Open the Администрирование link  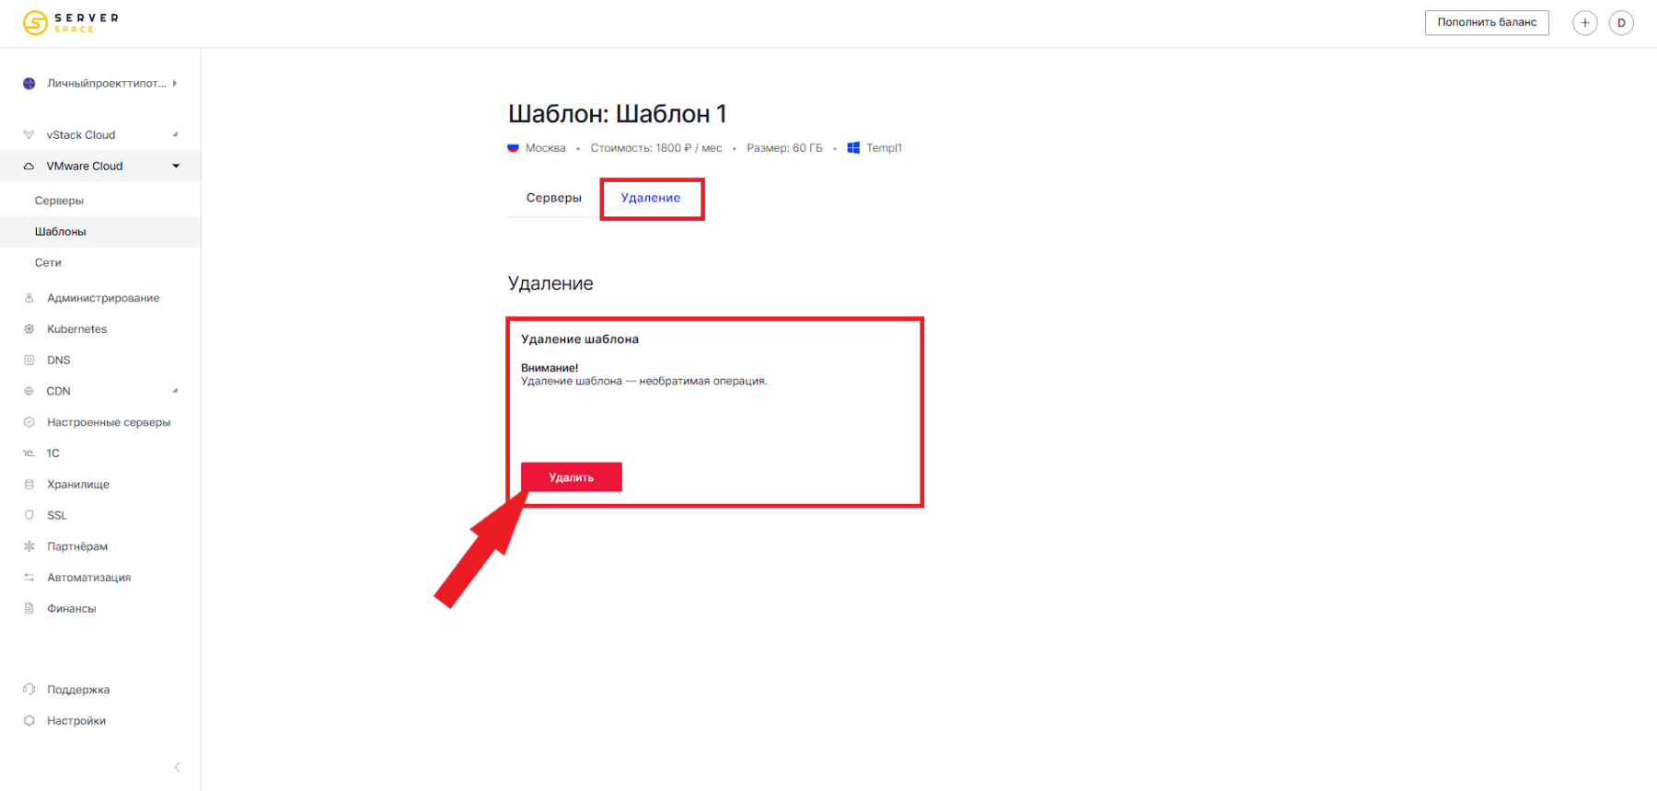click(103, 298)
